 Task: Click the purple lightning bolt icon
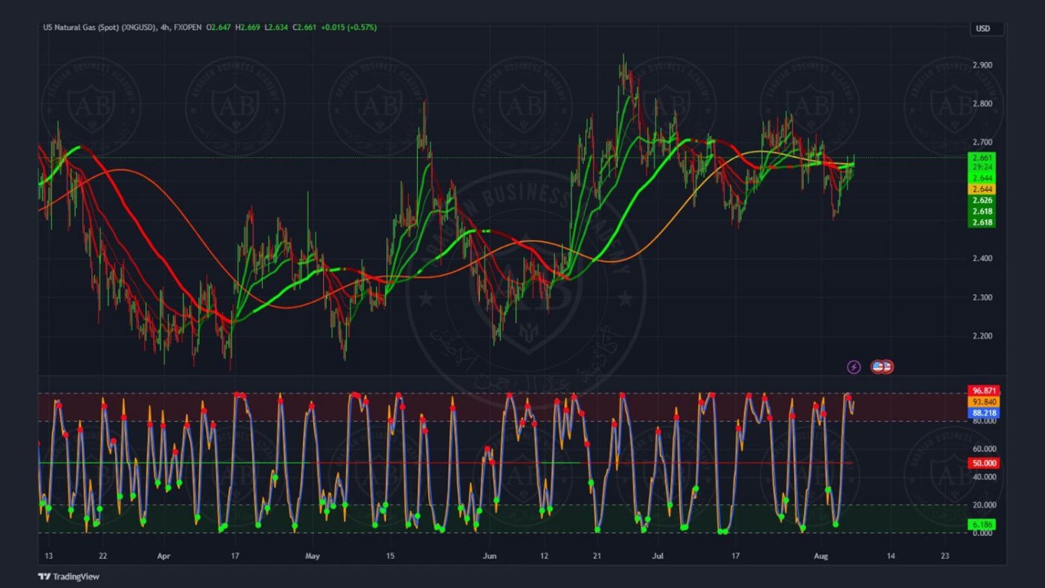(853, 367)
